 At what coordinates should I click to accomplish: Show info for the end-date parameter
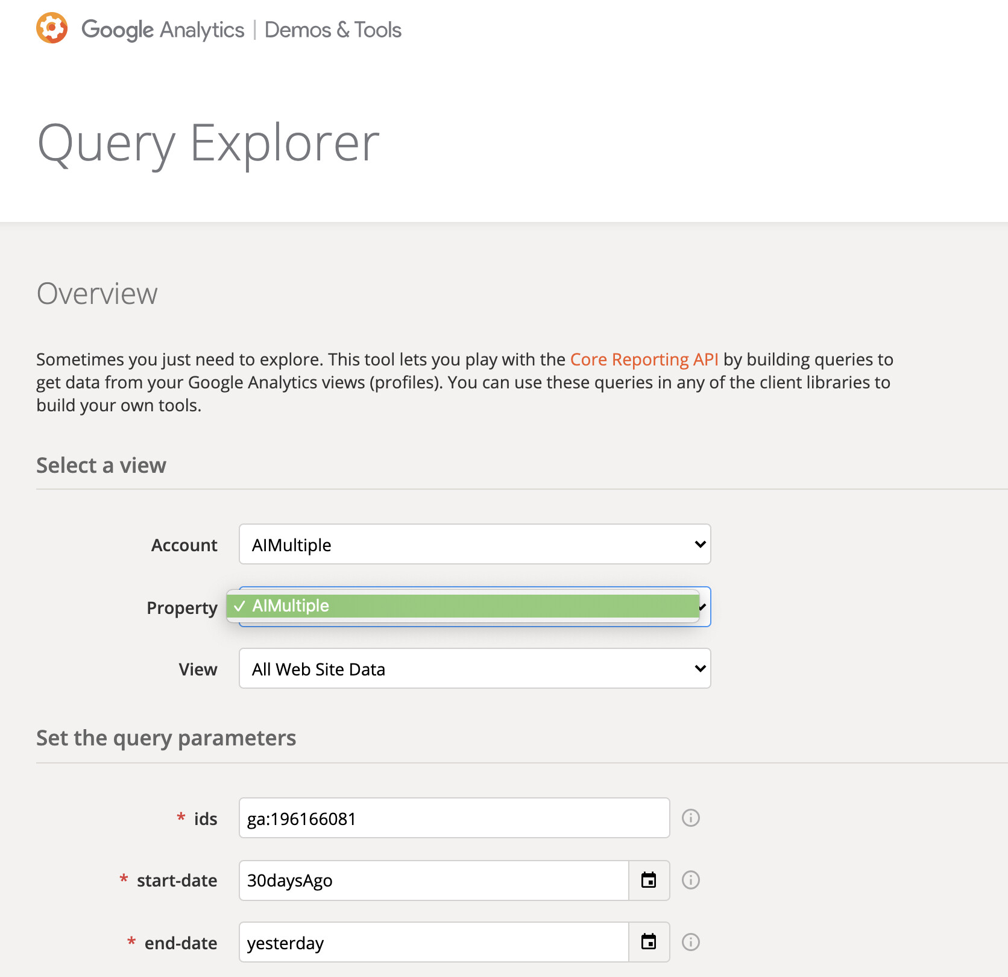[690, 942]
